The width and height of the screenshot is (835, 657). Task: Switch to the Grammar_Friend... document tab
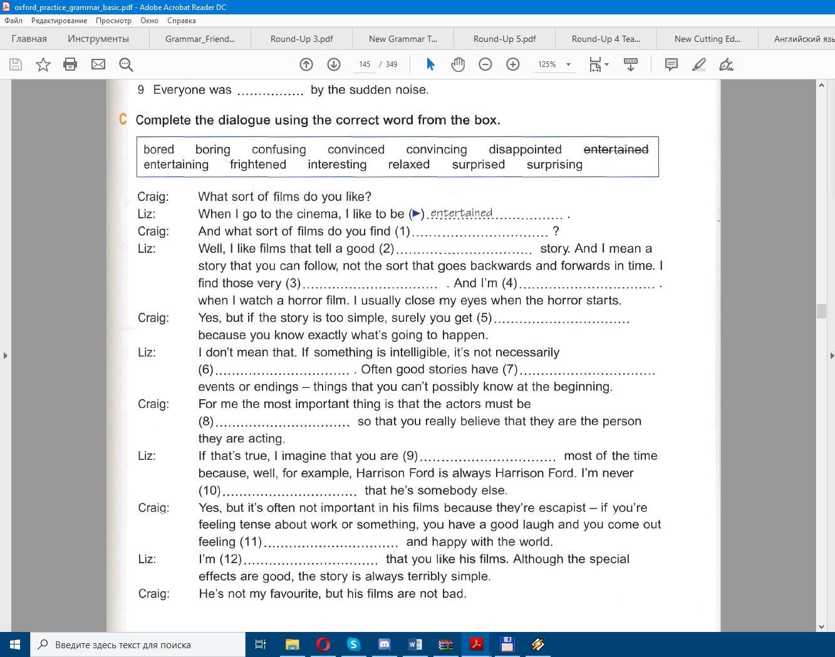click(200, 39)
